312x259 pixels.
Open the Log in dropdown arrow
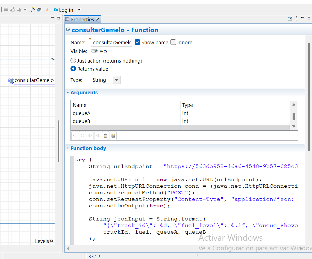[x=79, y=10]
